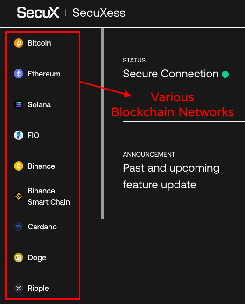Click the Ripple X icon
This screenshot has height=304, width=245.
tap(19, 288)
